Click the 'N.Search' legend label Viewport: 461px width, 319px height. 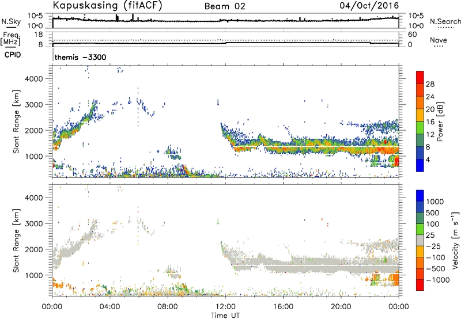tap(445, 21)
